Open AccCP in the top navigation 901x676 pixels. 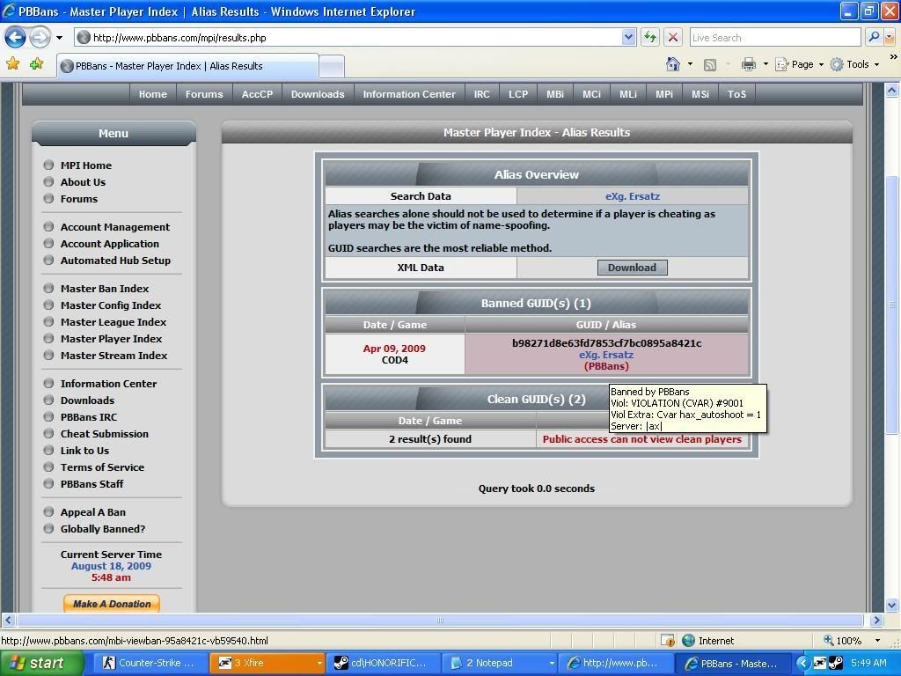click(x=257, y=94)
